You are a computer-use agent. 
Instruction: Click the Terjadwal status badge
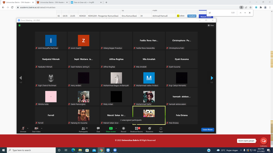pos(192,16)
